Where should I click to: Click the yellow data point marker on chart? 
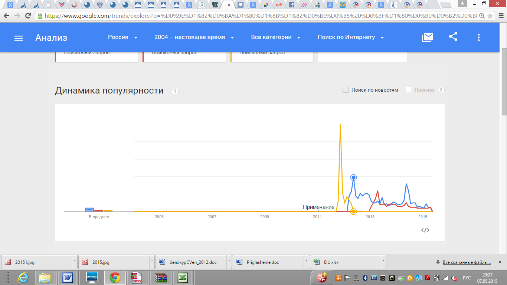[353, 212]
